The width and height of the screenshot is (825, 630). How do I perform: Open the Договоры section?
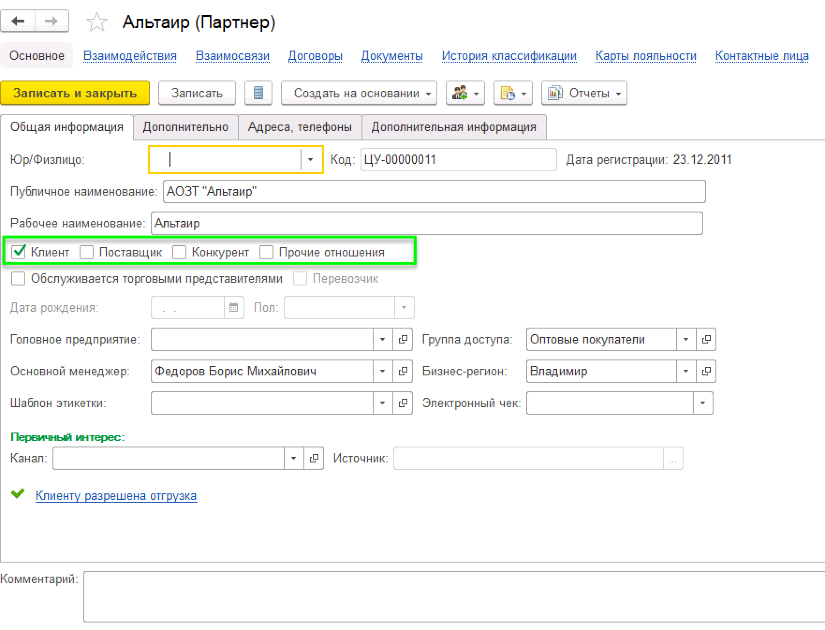(315, 56)
